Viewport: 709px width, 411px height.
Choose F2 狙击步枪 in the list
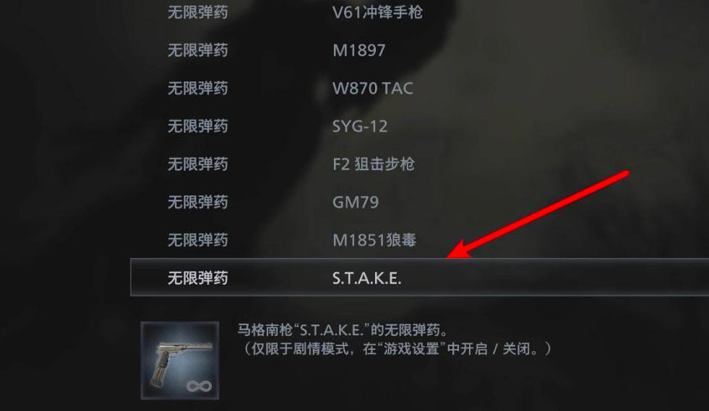374,164
